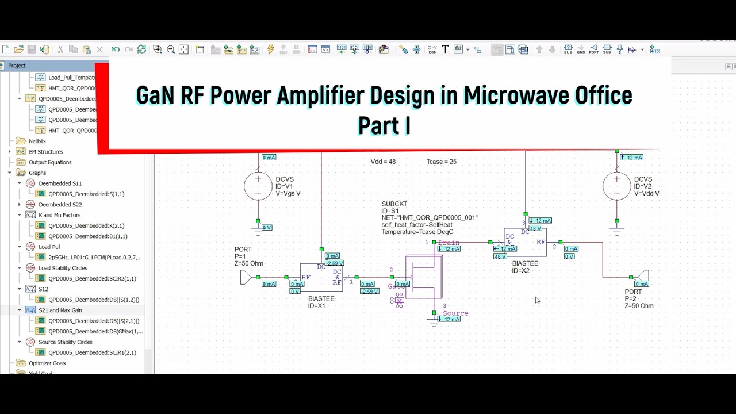736x414 pixels.
Task: Insert a subcircuit with the SUB icon
Action: [607, 50]
